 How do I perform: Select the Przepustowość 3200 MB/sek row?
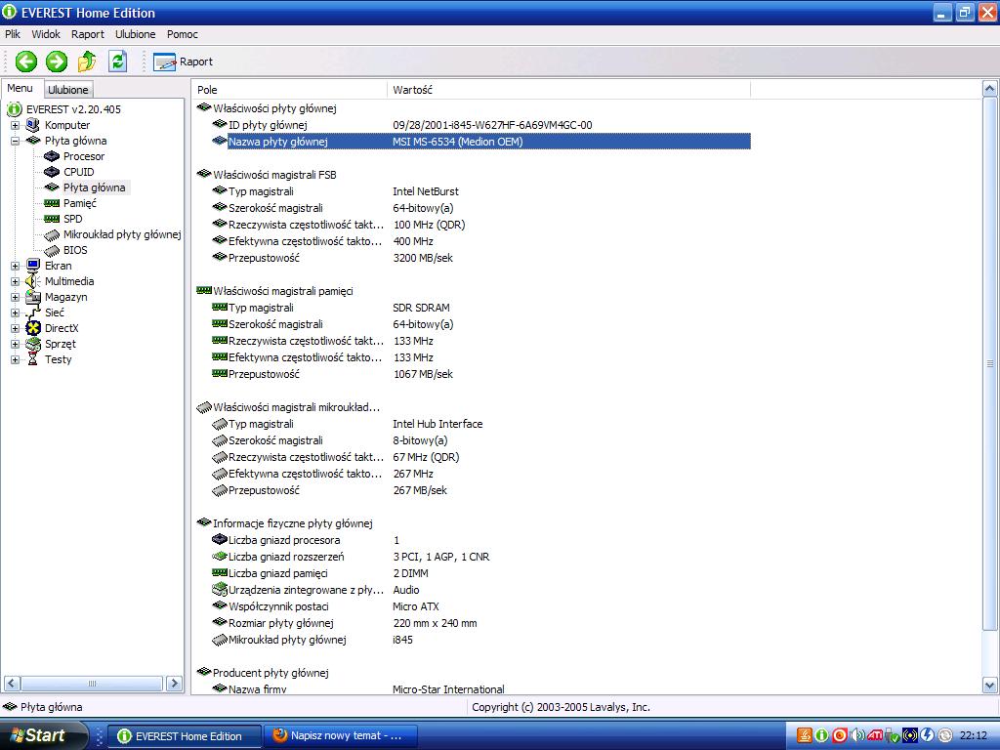pos(474,258)
